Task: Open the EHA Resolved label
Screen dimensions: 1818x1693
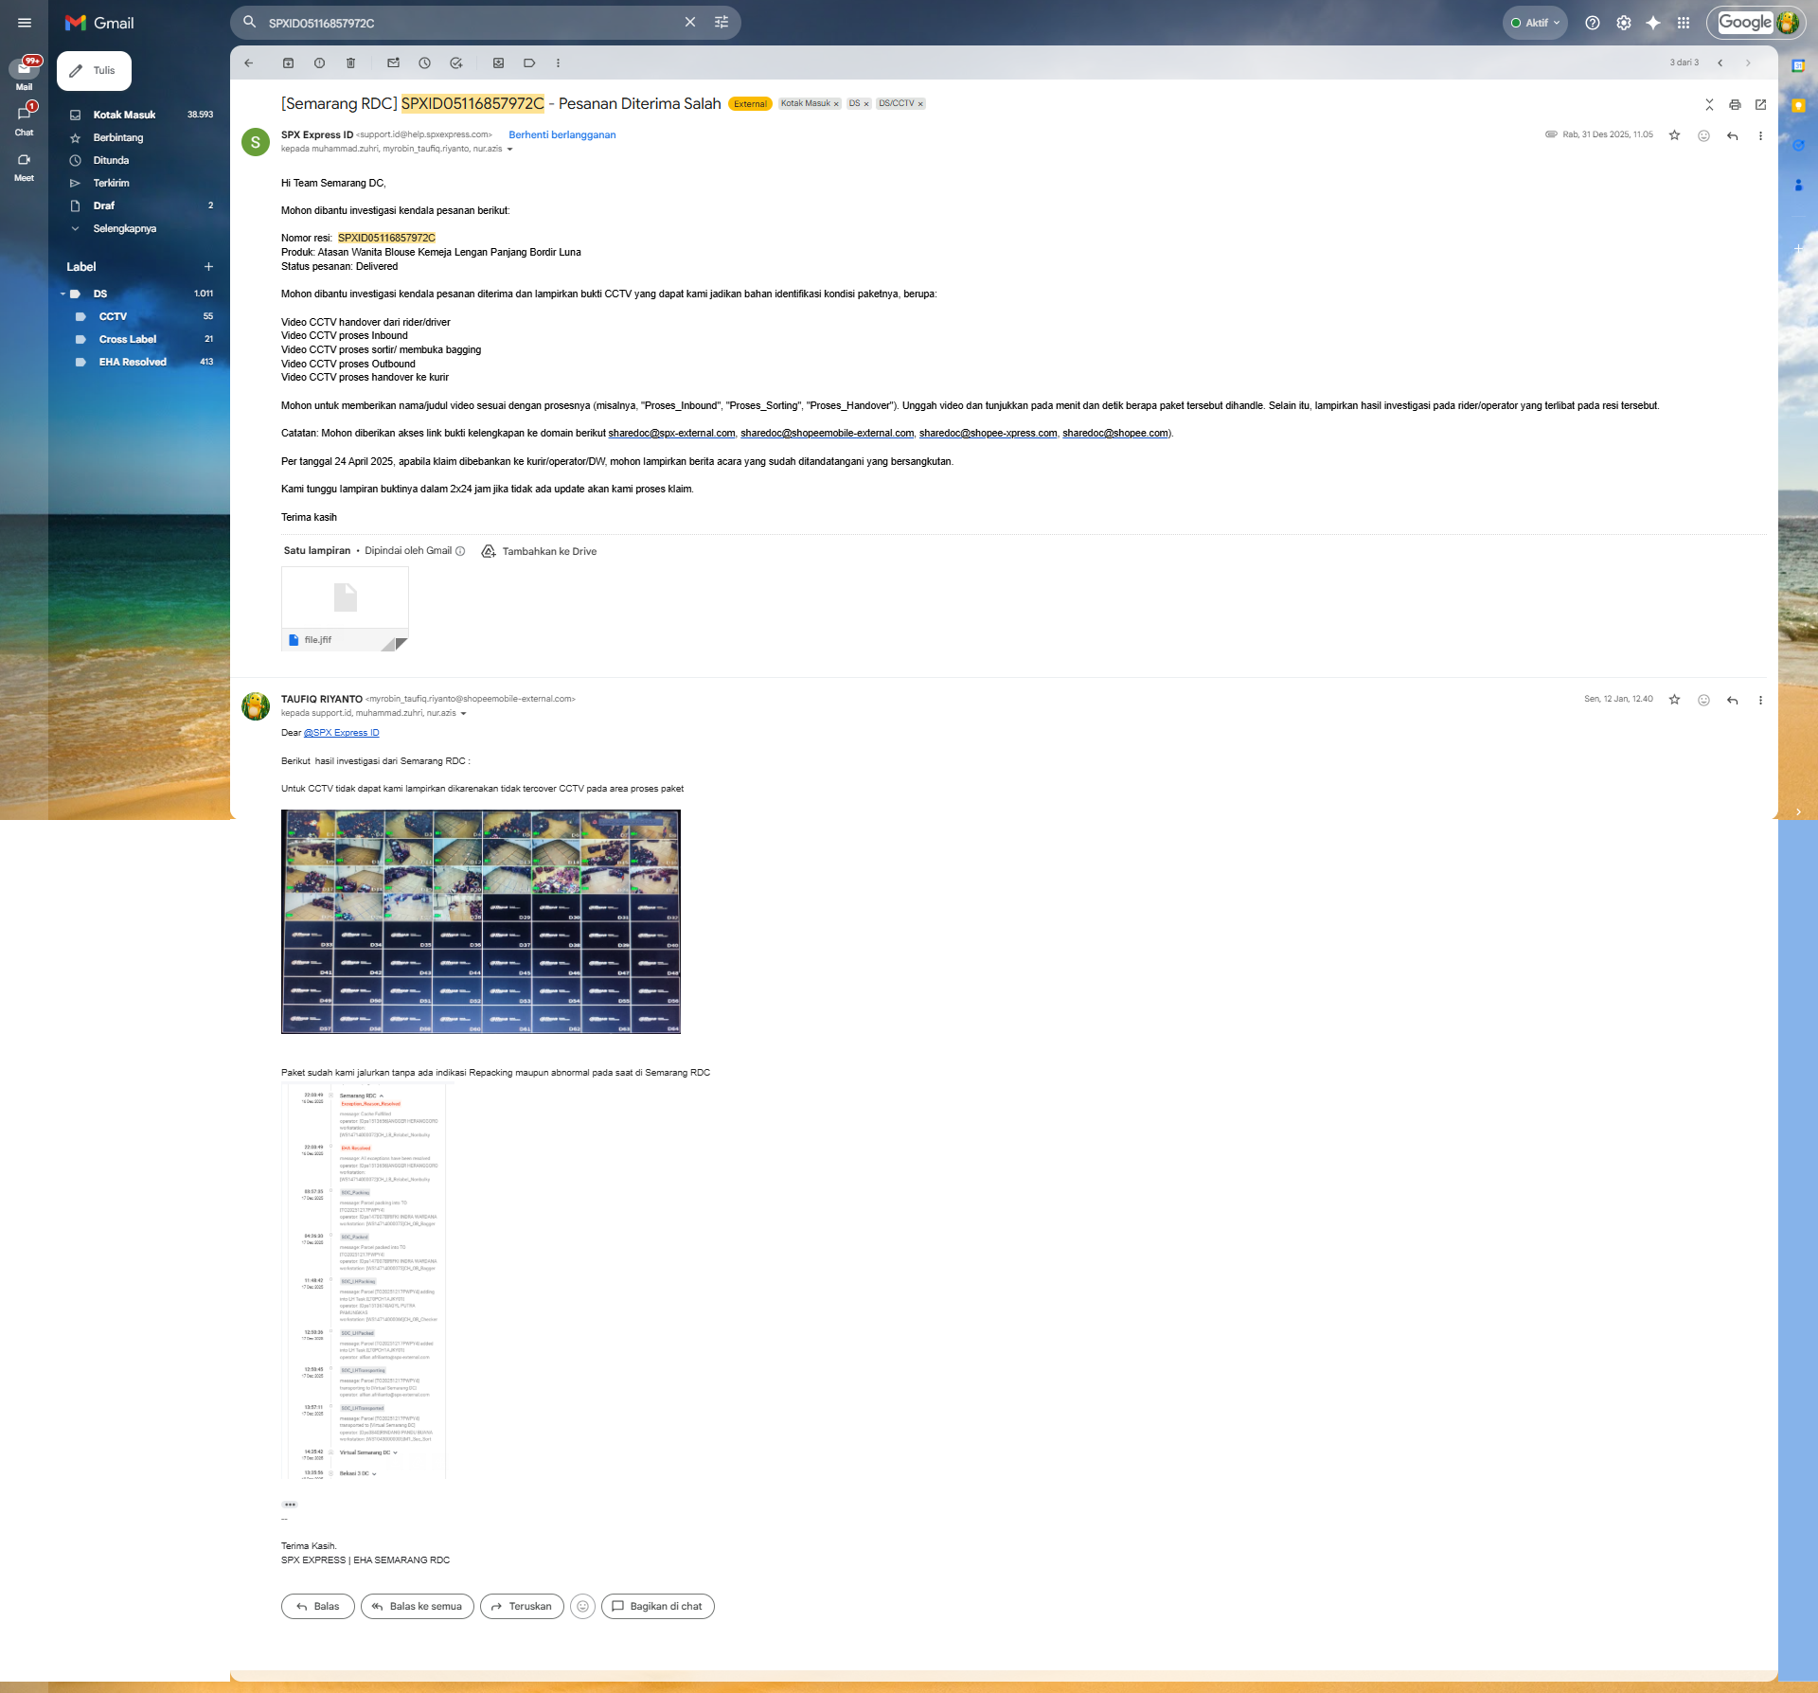Action: [133, 362]
